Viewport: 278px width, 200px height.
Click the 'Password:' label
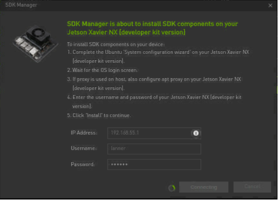83,164
